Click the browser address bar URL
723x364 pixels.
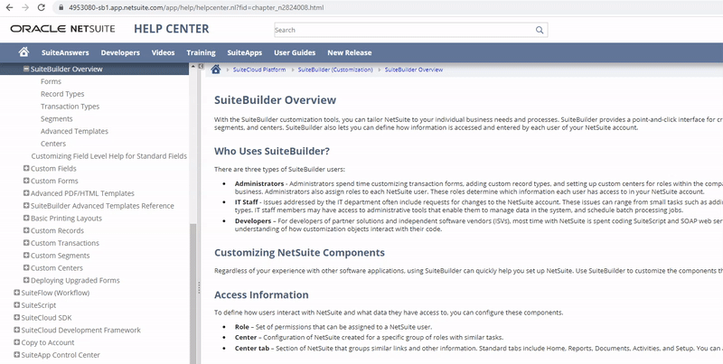click(196, 7)
